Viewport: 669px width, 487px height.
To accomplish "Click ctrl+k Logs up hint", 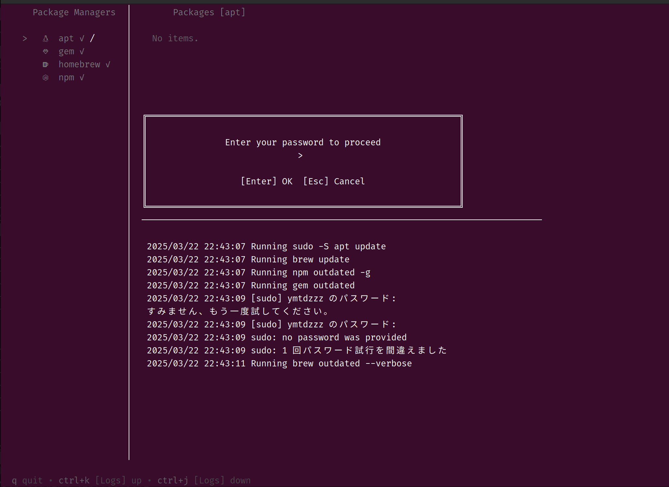I will click(x=100, y=480).
